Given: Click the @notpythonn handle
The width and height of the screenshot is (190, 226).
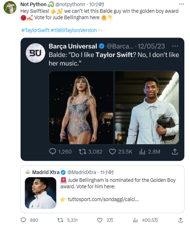Looking at the screenshot, I should click(x=70, y=4).
